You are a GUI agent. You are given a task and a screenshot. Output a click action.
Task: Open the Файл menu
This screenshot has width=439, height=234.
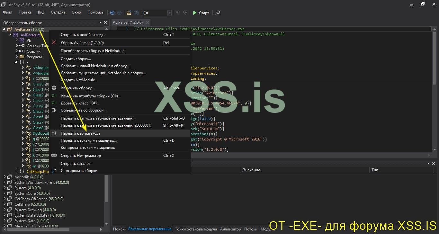click(7, 13)
